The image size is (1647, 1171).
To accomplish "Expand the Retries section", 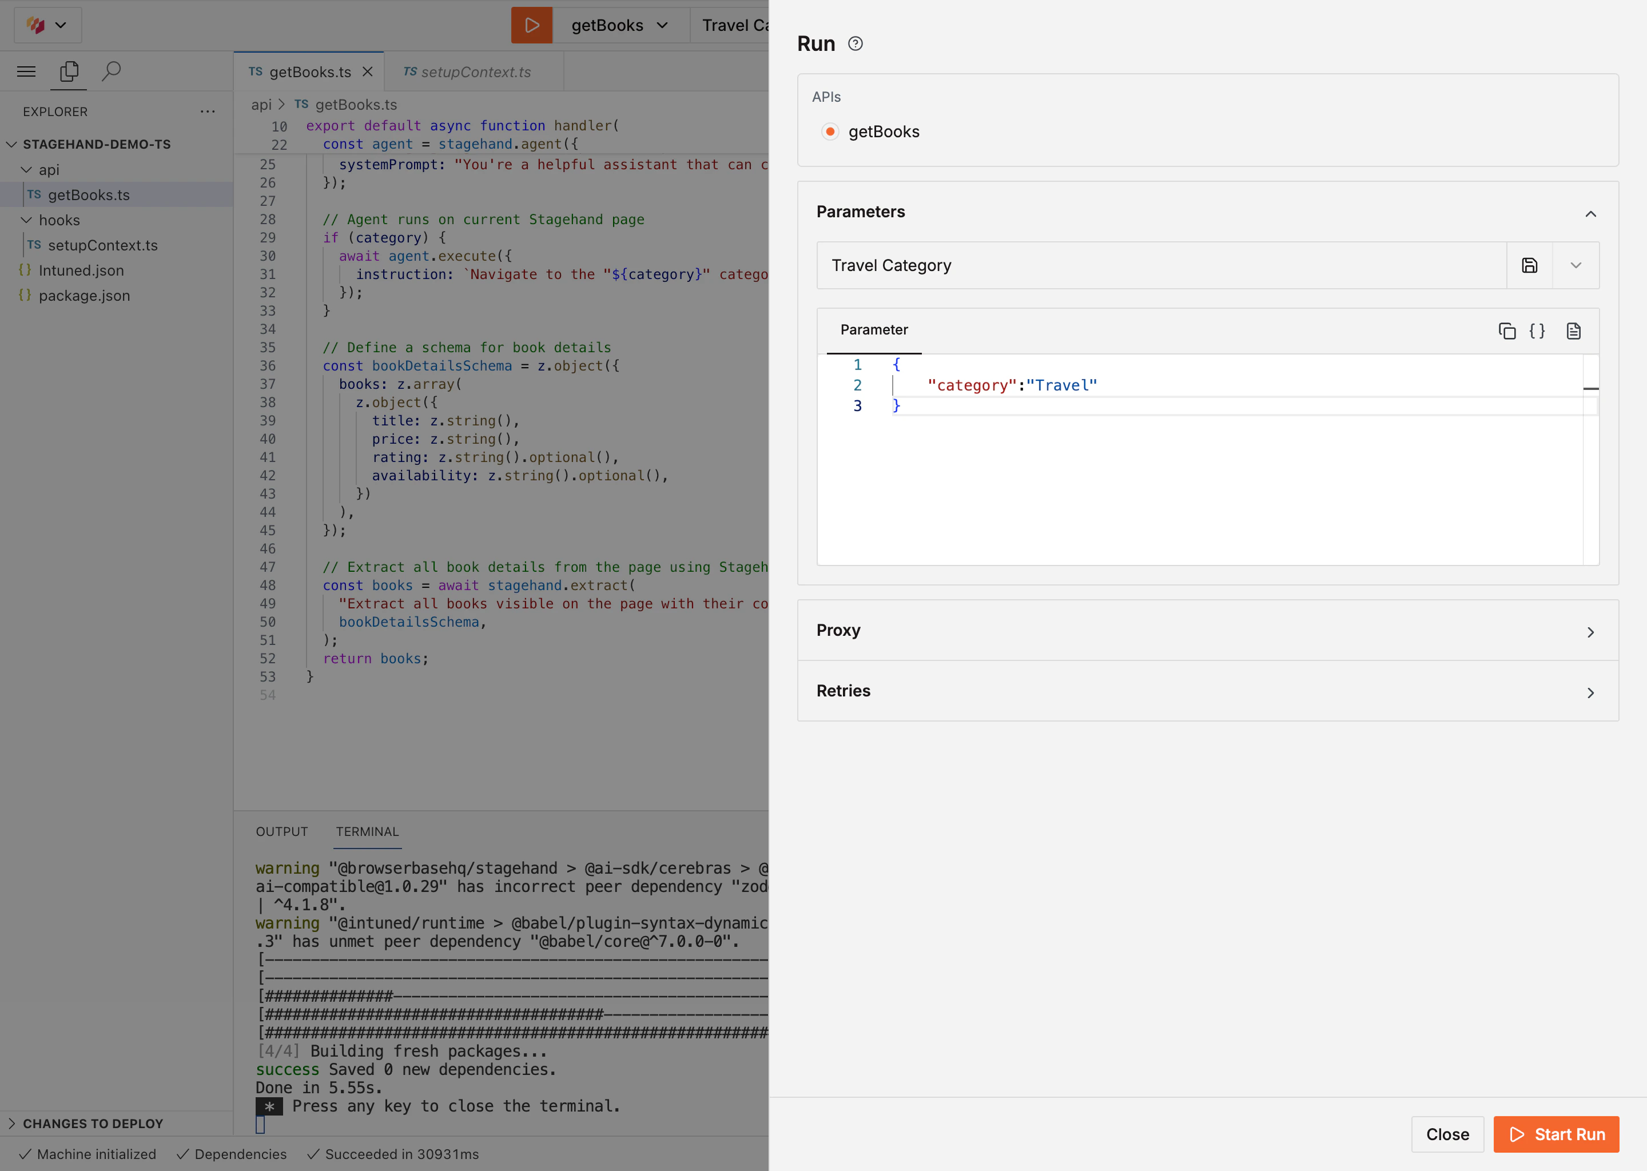I will [x=1208, y=691].
